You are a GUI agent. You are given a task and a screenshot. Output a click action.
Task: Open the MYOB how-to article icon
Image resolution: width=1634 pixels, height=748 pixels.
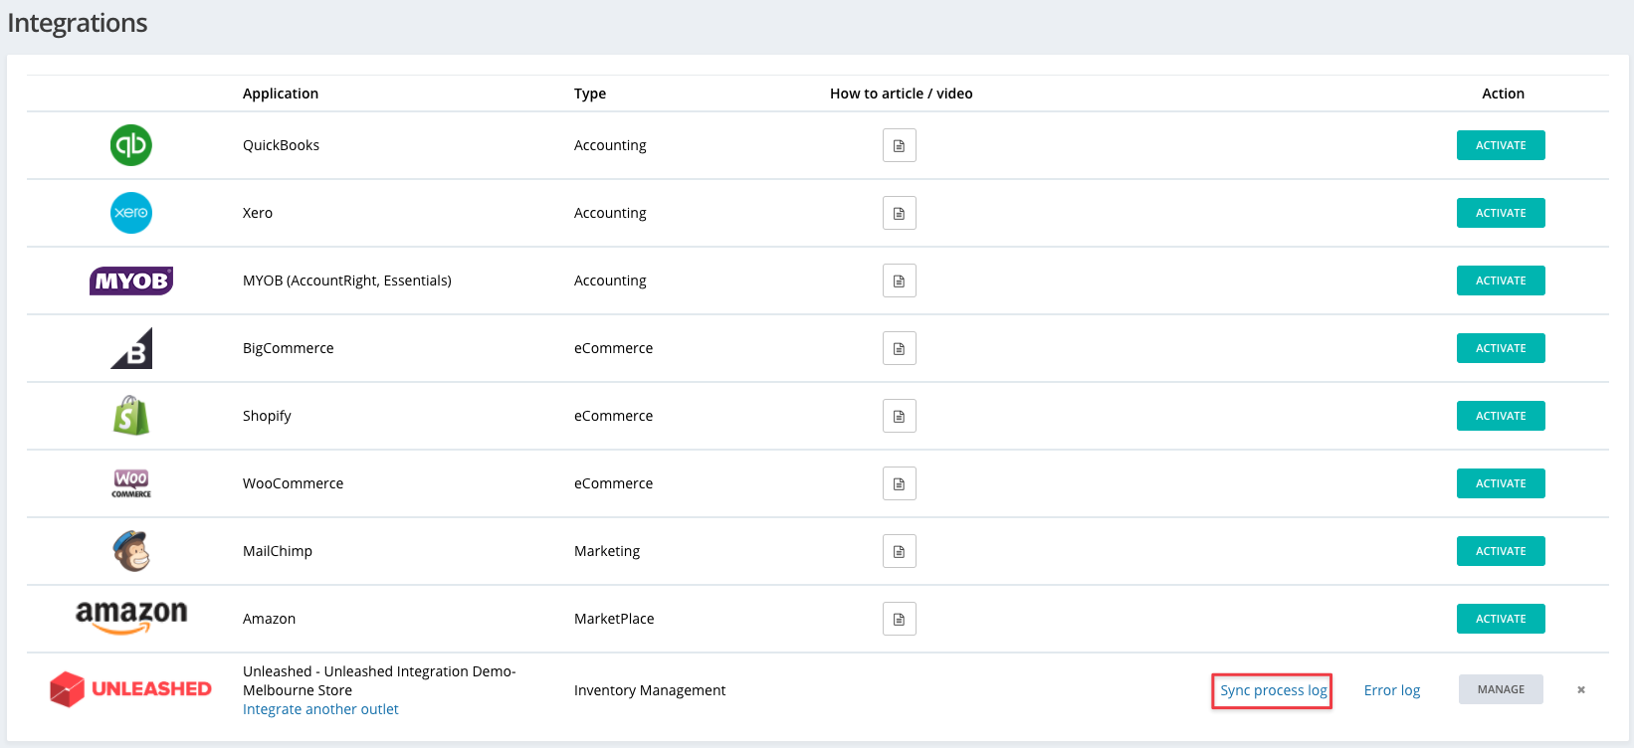[899, 280]
